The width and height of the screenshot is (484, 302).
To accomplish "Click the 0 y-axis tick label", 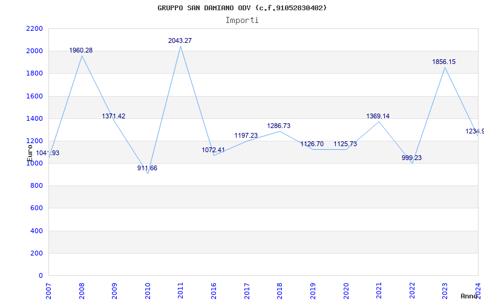I will [41, 276].
